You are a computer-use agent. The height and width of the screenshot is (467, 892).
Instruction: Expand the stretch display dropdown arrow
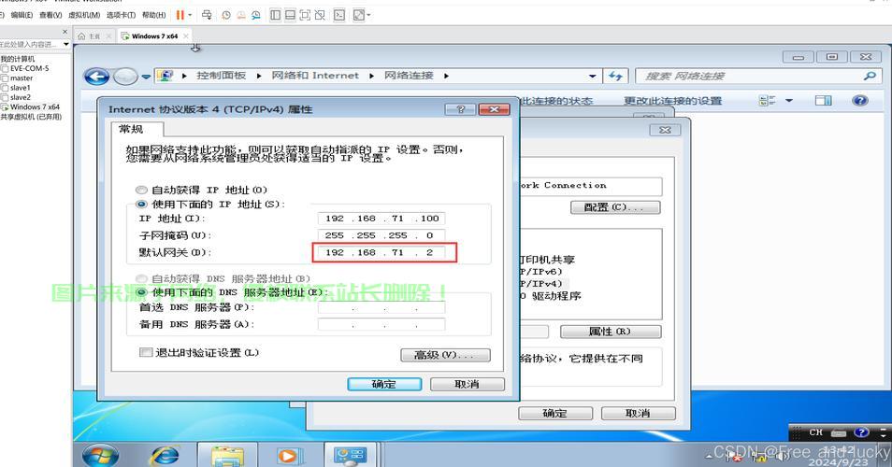tap(368, 15)
